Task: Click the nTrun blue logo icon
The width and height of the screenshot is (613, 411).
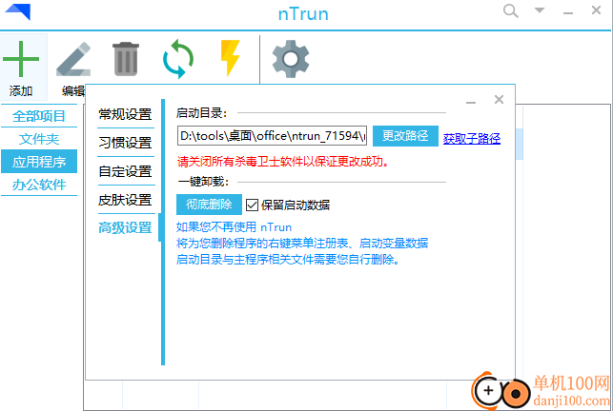Action: pos(18,12)
